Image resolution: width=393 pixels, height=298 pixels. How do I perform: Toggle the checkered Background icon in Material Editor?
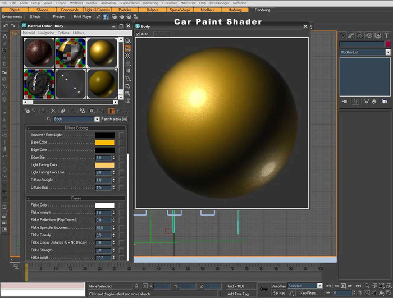127,56
